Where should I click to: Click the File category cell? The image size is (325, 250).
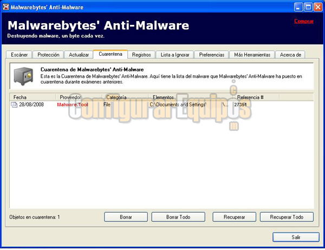point(107,104)
